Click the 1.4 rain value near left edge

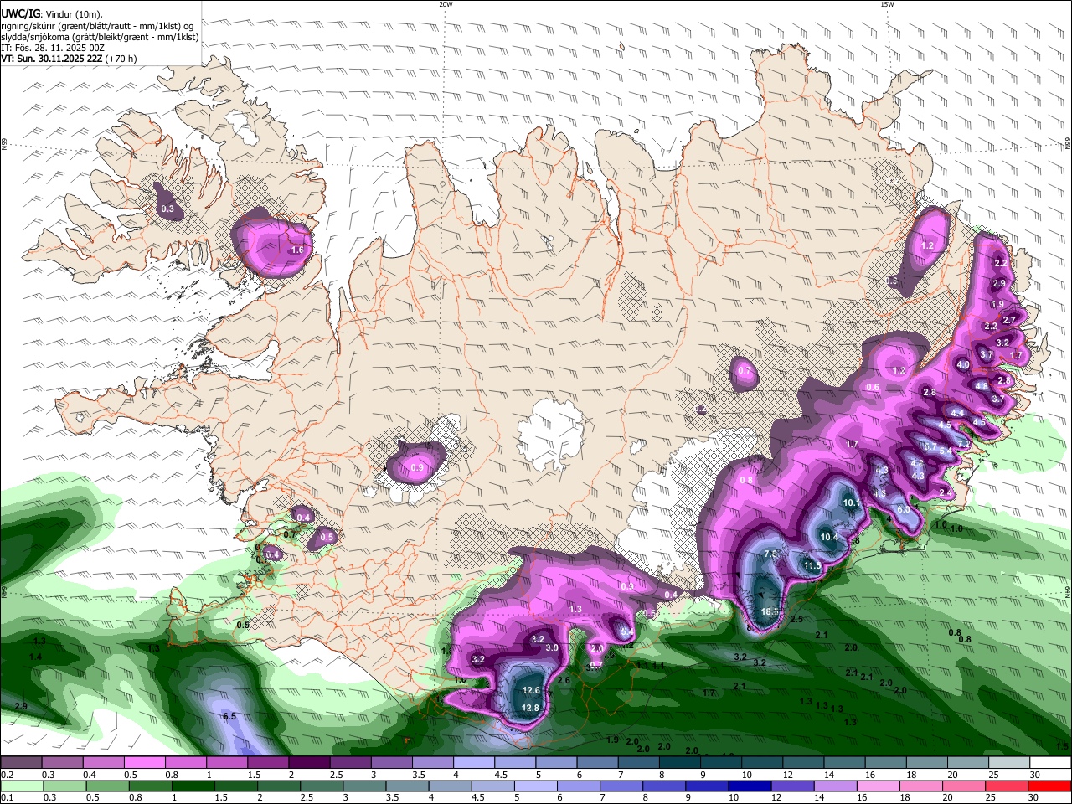35,657
